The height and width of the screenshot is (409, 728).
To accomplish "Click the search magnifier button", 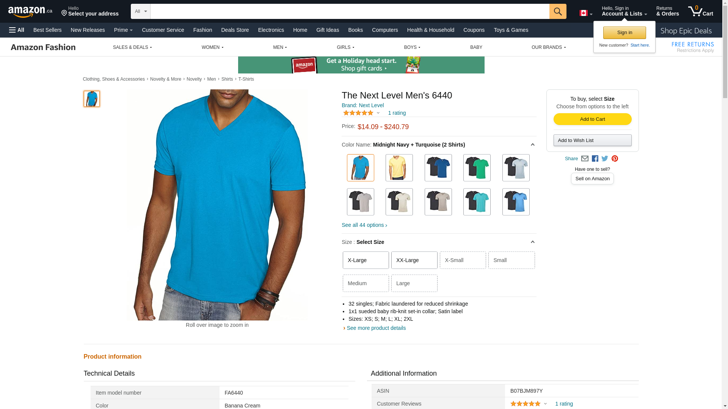I will (x=558, y=11).
